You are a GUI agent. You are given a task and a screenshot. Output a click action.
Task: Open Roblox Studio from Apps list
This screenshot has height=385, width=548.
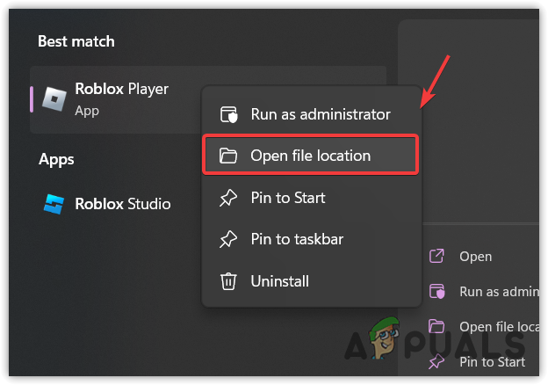pyautogui.click(x=123, y=204)
